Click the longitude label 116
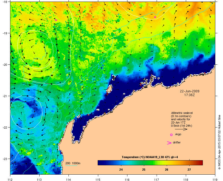 pos(127,179)
